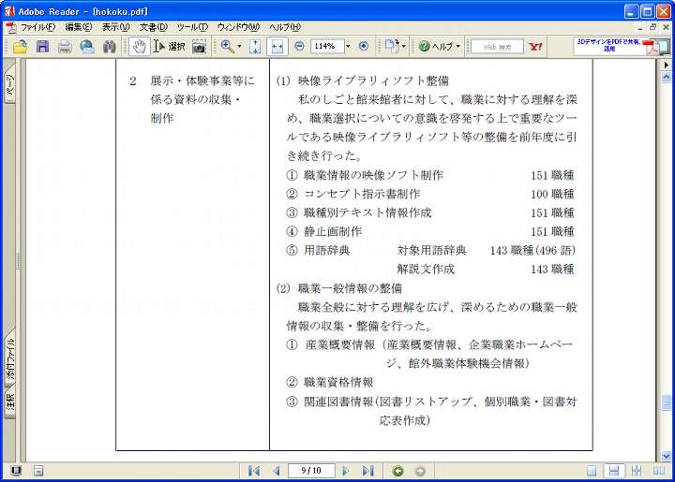Click the page number field showing 9/10
Viewport: 675px width, 482px height.
(310, 471)
